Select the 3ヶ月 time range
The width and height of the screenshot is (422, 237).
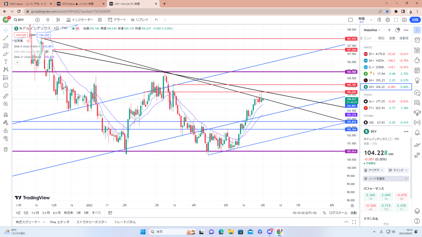[46, 213]
